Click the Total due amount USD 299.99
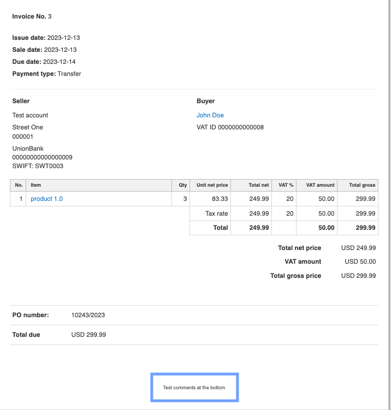Viewport: 391px width, 410px height. tap(88, 335)
